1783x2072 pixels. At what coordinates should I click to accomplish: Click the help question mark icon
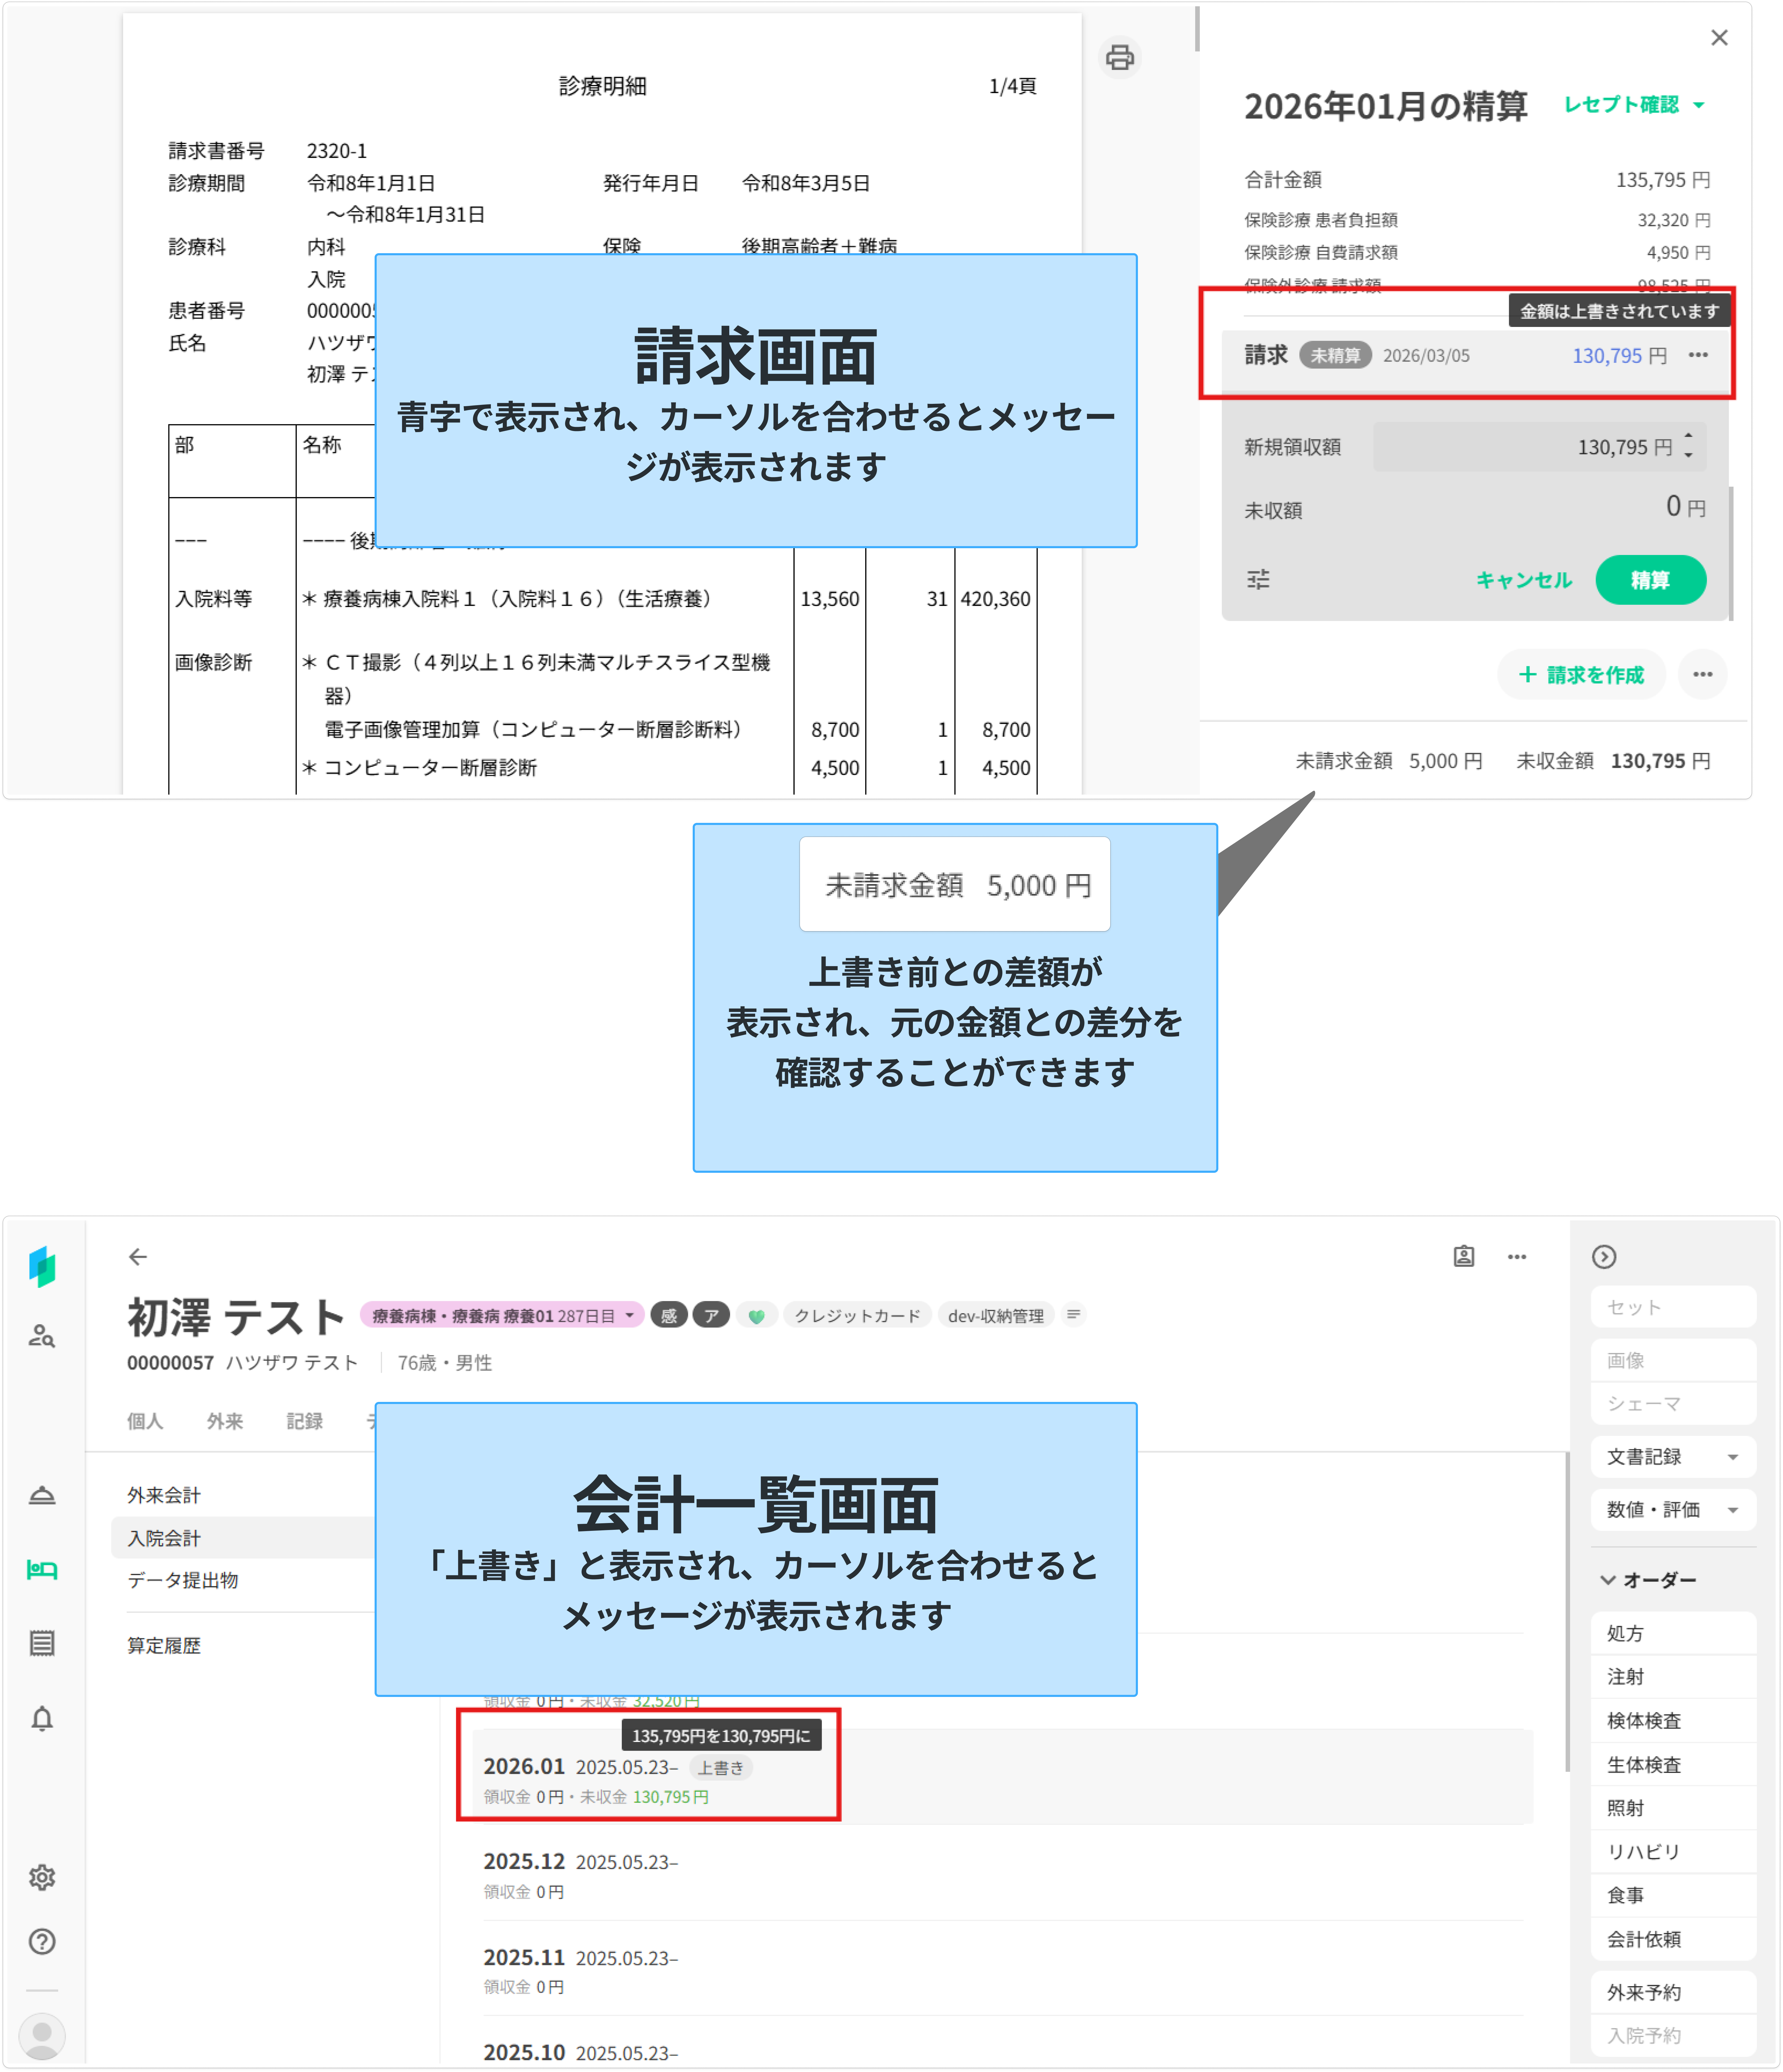(x=42, y=1941)
